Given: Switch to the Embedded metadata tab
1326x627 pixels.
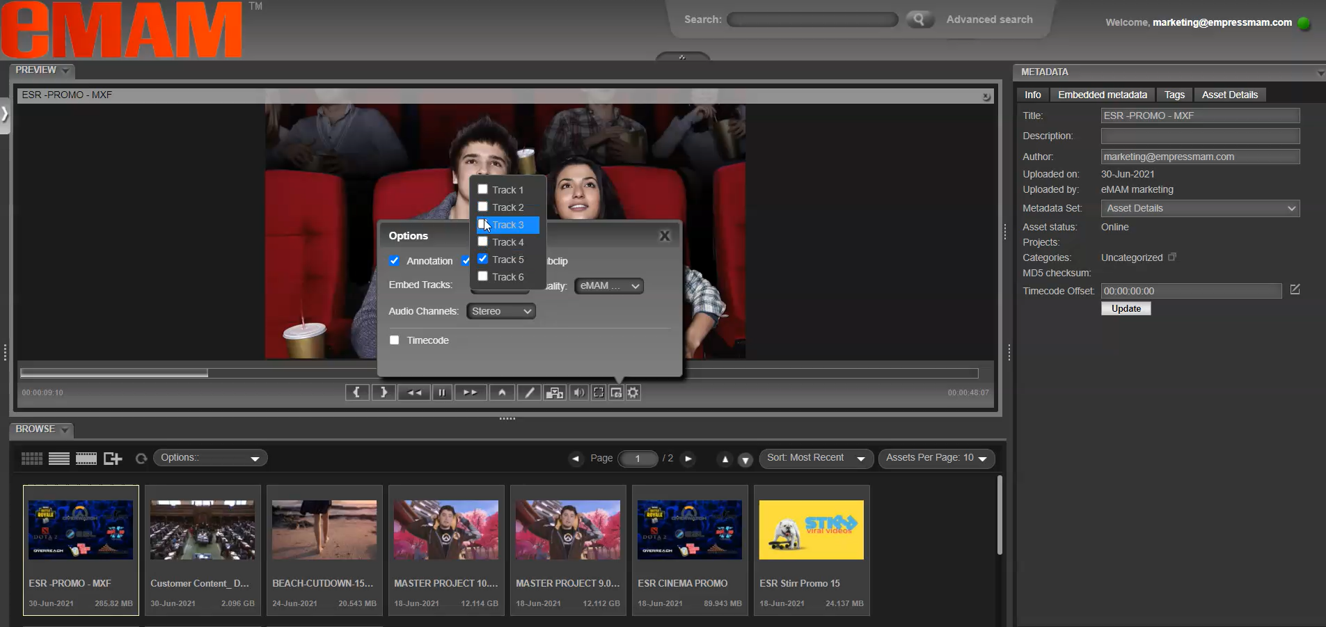Looking at the screenshot, I should click(1102, 95).
